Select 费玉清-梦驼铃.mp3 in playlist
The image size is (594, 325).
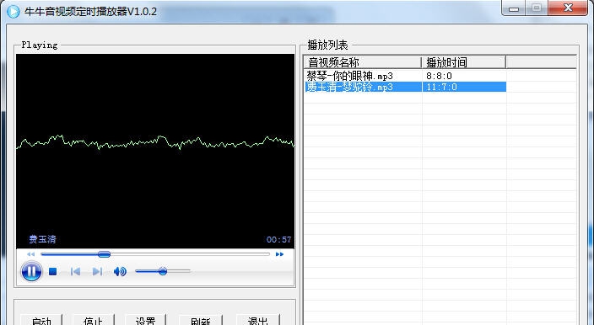point(349,87)
